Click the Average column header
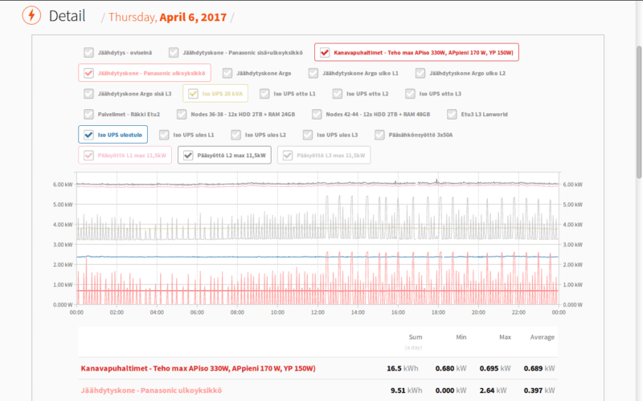Image resolution: width=643 pixels, height=401 pixels. [542, 337]
